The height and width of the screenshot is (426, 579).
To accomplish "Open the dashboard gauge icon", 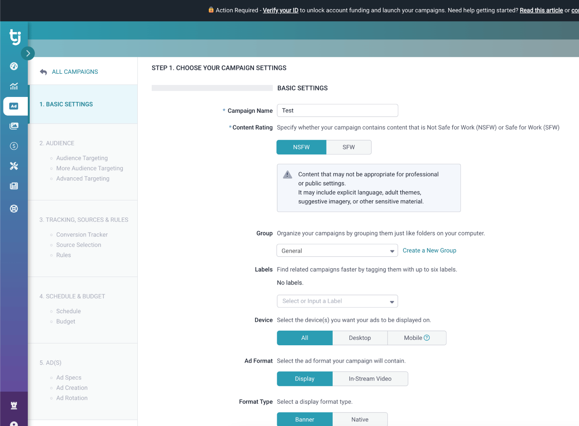I will tap(14, 66).
